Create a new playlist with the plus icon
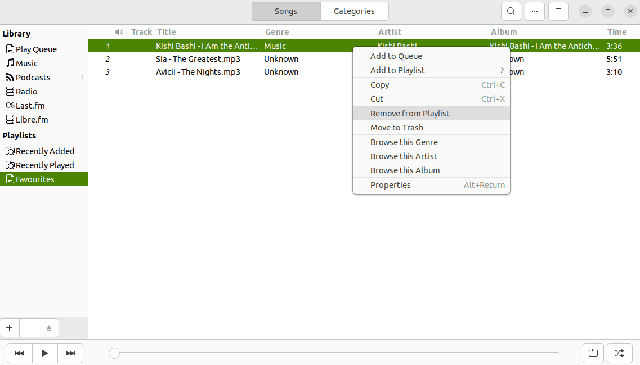The image size is (640, 365). tap(9, 327)
